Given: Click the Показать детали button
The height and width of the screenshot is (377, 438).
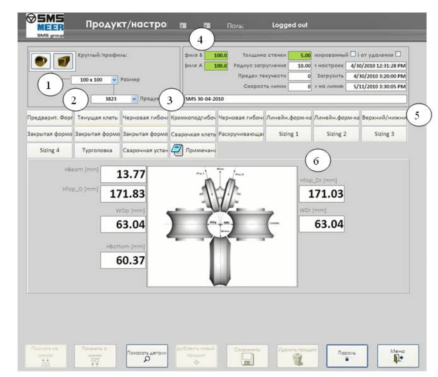Looking at the screenshot, I should coord(147,356).
